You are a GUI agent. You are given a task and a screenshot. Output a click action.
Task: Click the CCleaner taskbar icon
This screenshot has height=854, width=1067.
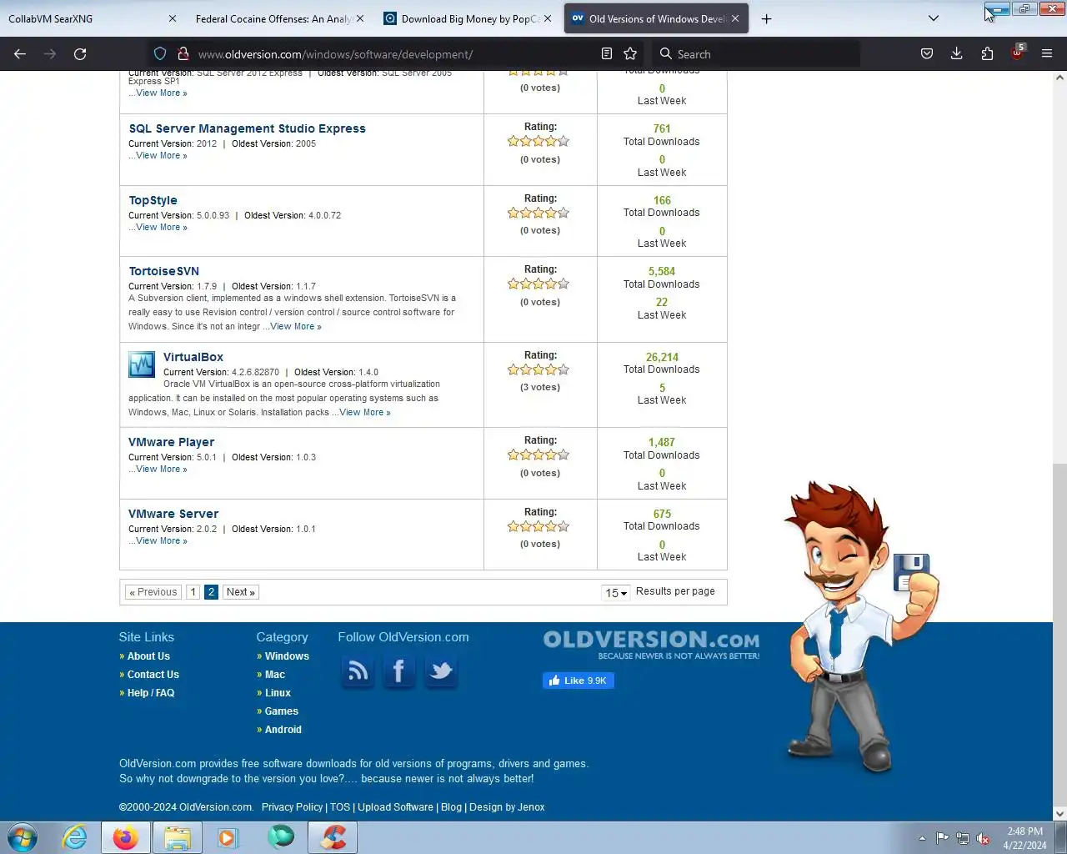tap(333, 837)
